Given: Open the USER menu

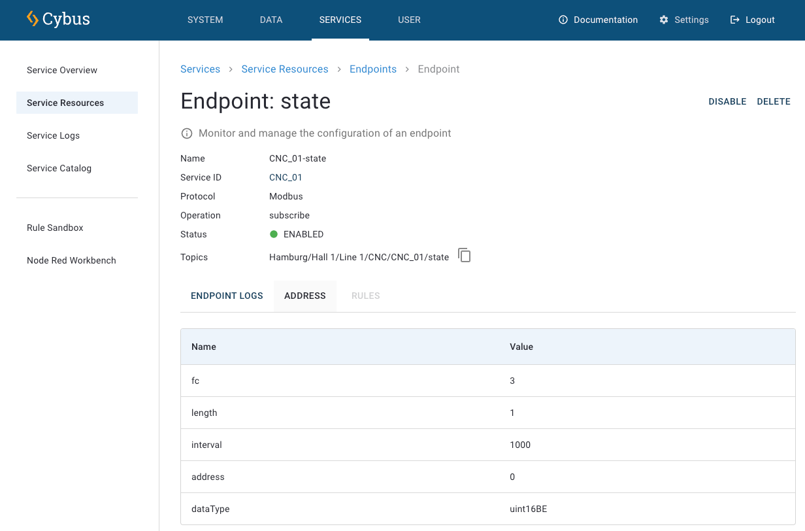Looking at the screenshot, I should click(x=409, y=20).
